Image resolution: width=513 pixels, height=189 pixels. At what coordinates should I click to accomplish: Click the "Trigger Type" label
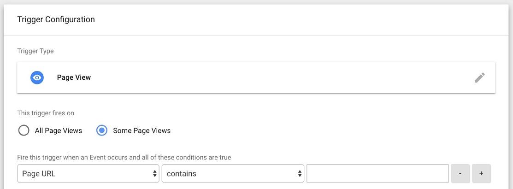pos(35,51)
